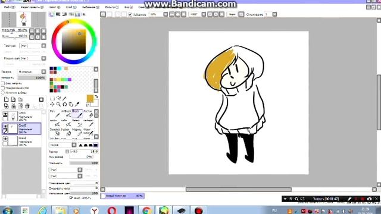Screen dimensions: 381x214
Task: Select the Pen brush tool
Action: click(55, 114)
